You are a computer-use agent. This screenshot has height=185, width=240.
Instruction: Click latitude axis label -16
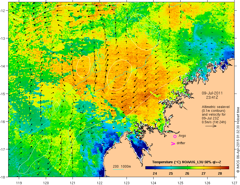click(3, 122)
